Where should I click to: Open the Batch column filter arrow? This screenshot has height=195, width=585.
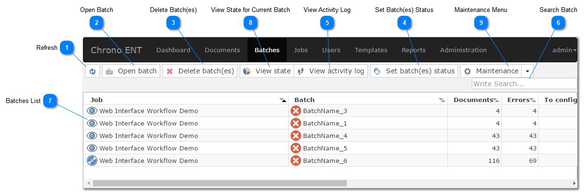[x=442, y=100]
